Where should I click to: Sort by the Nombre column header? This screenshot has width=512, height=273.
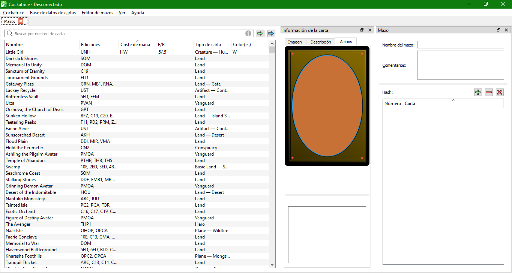pos(42,45)
